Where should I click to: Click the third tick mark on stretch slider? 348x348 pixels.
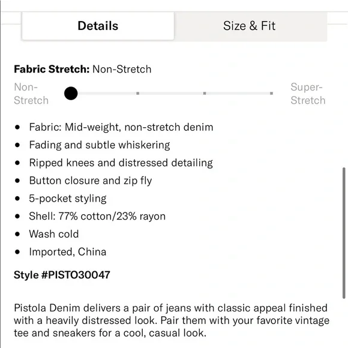tap(205, 94)
